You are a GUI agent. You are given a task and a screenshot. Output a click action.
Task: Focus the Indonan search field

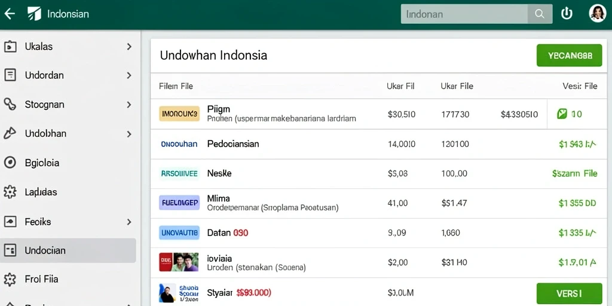click(464, 14)
